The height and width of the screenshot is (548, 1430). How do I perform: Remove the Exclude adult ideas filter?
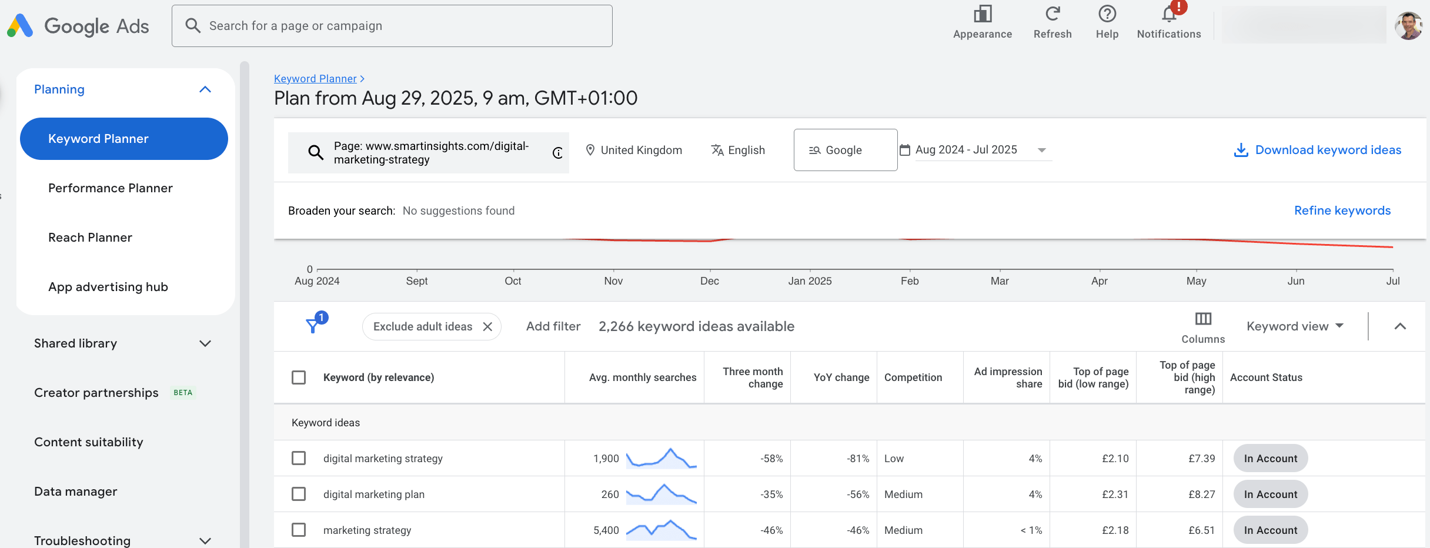(487, 327)
